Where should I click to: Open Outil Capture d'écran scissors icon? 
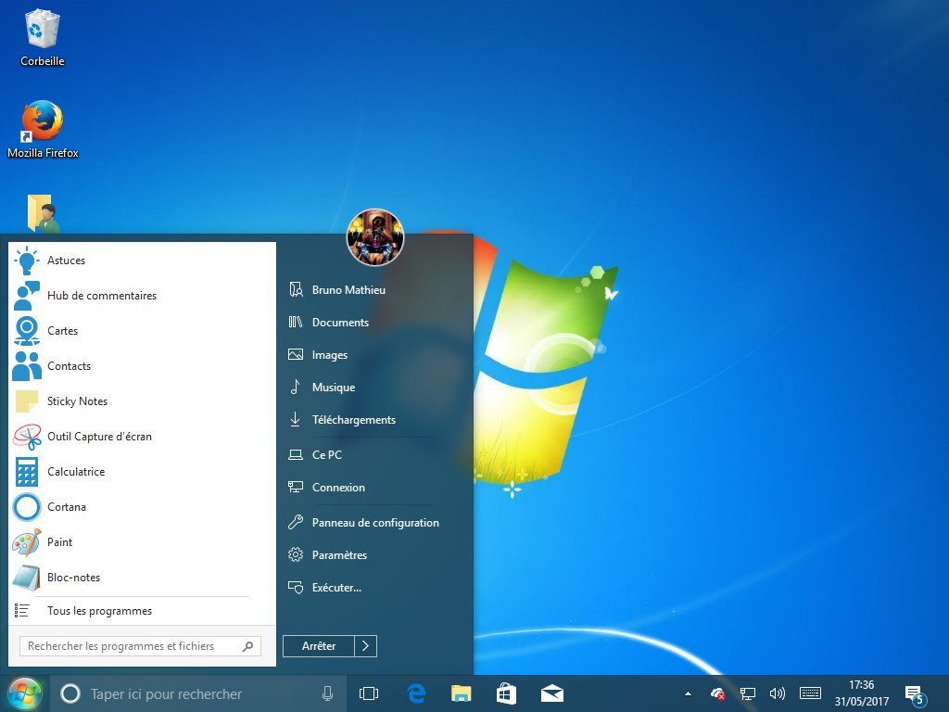click(27, 437)
